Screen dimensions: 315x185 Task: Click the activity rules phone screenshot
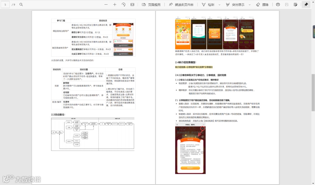click(x=190, y=149)
